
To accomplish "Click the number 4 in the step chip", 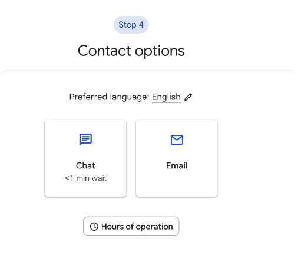I will tap(141, 25).
